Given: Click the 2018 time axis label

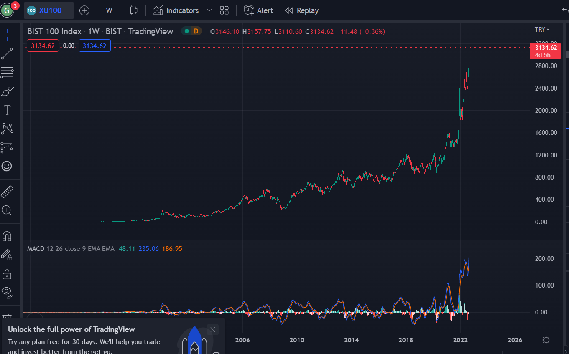Looking at the screenshot, I should tap(406, 340).
